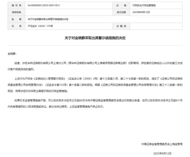Click the salutation 金晓静：
The width and height of the screenshot is (190, 157).
tap(12, 54)
